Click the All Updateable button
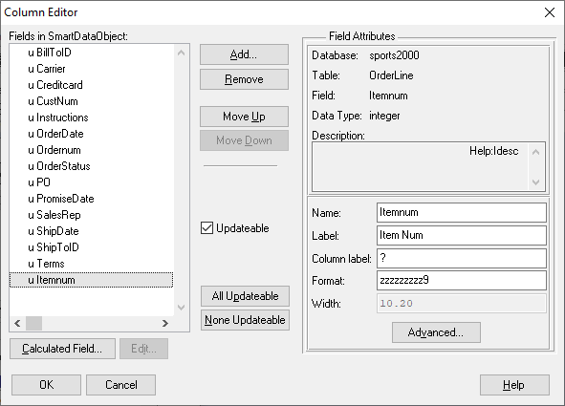This screenshot has width=565, height=406. (x=245, y=296)
